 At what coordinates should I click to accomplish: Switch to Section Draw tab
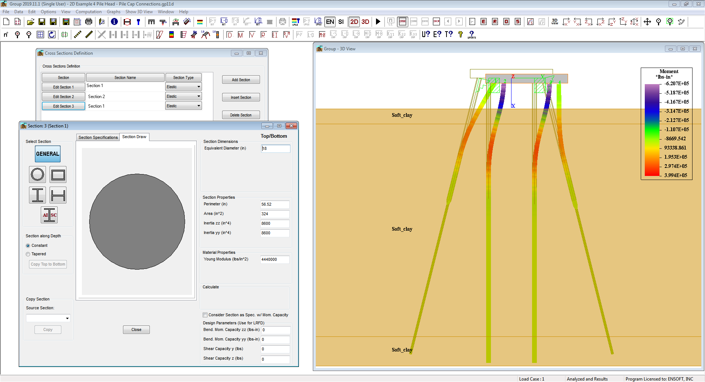click(134, 137)
